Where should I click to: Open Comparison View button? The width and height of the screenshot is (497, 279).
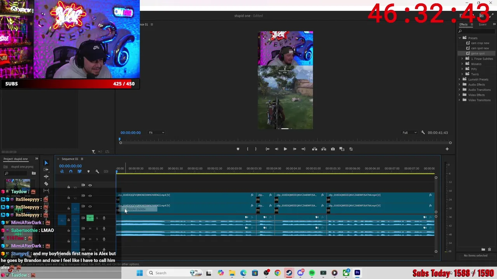pyautogui.click(x=342, y=149)
